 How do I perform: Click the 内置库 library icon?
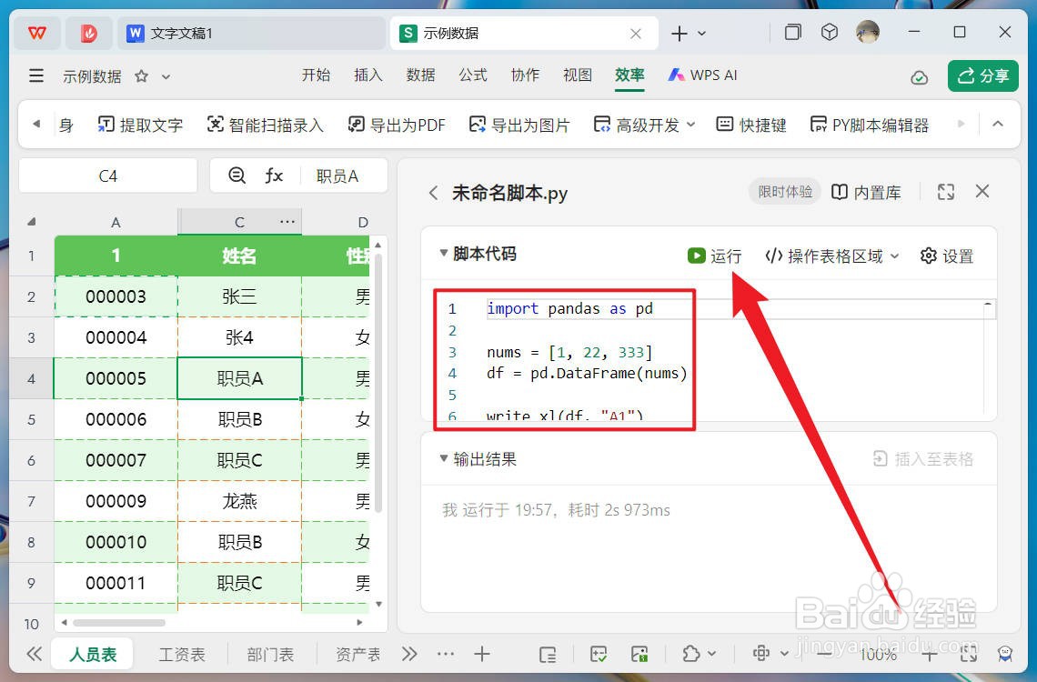865,192
